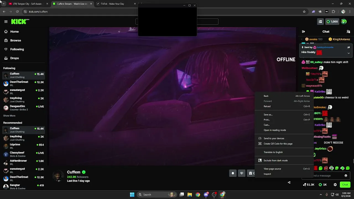This screenshot has height=199, width=354.
Task: Choose Print... in context menu
Action: pyautogui.click(x=284, y=120)
